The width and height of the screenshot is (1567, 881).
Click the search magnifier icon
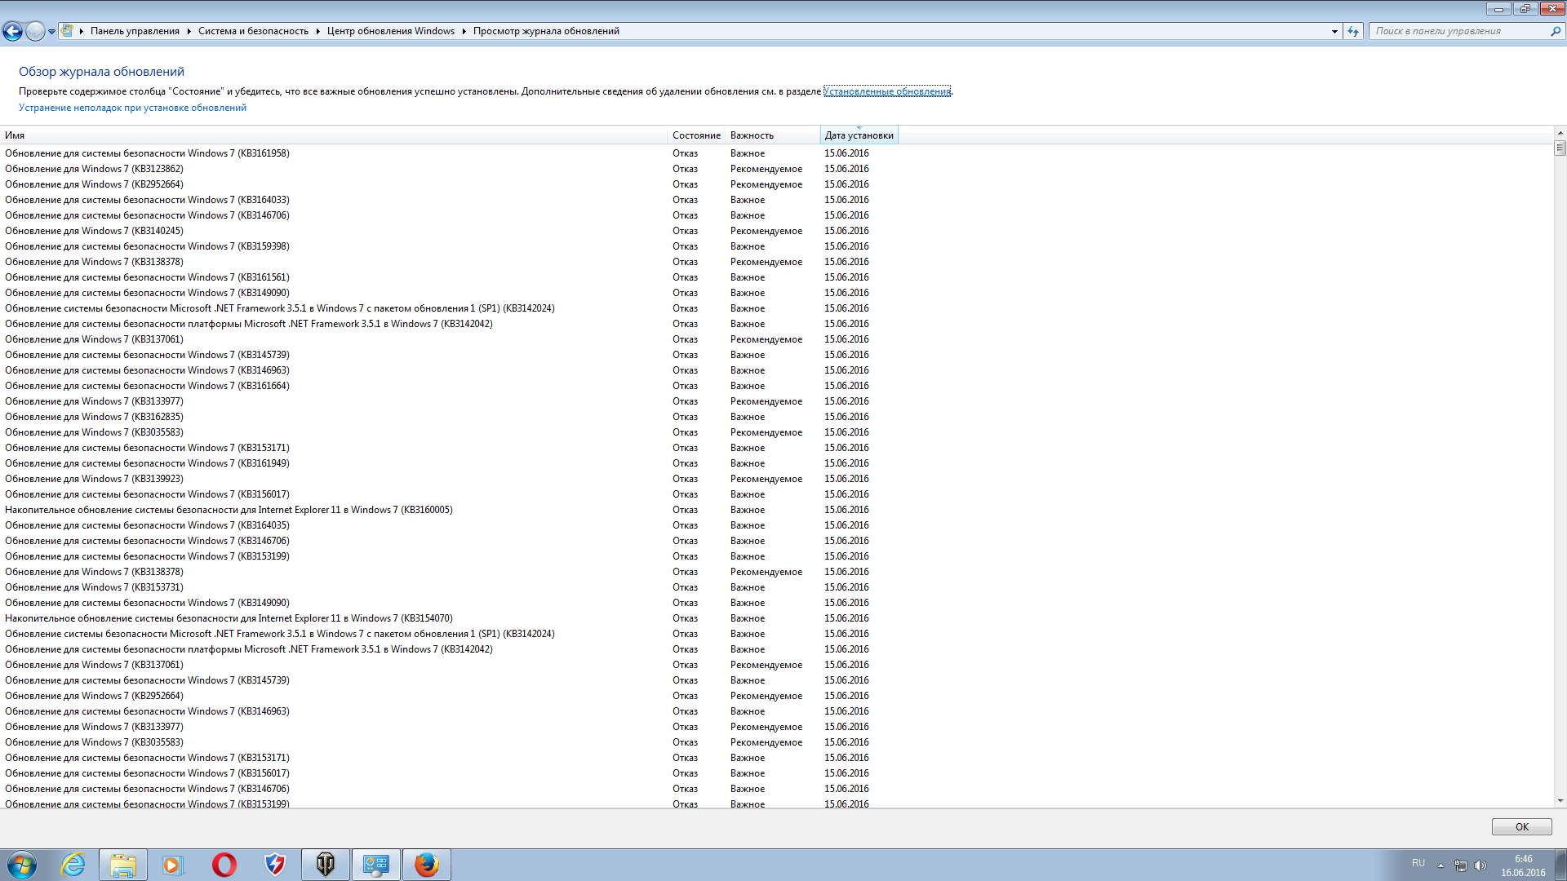1556,31
